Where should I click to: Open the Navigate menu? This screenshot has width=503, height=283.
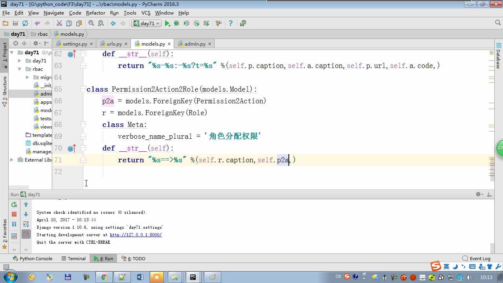[53, 13]
